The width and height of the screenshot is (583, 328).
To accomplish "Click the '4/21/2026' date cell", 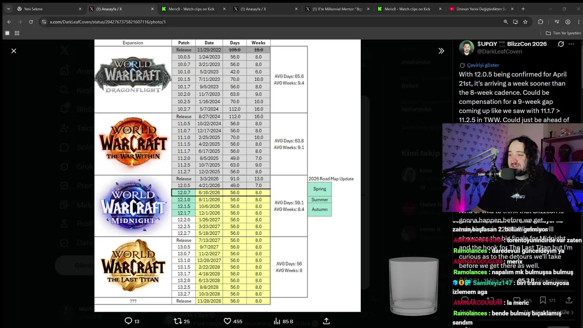I will 209,185.
